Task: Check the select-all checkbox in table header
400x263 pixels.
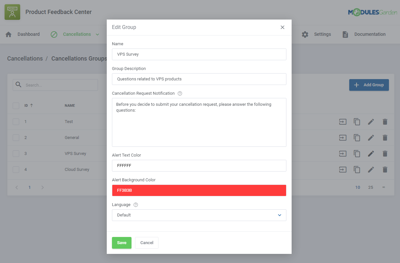Action: (x=16, y=105)
